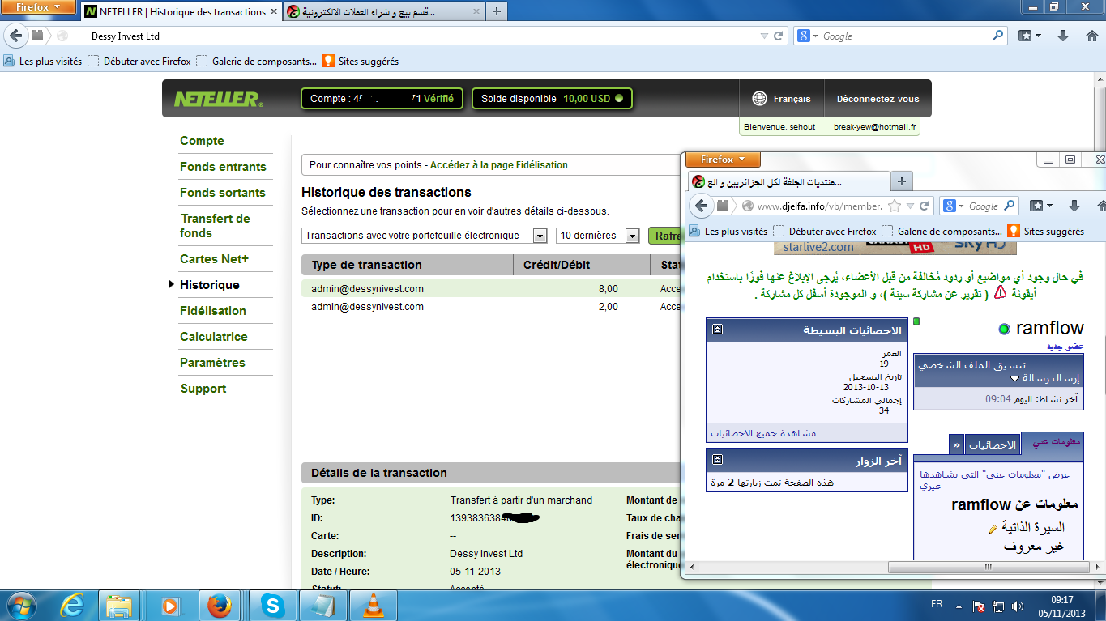Follow the Accédez à la page Fidélisation link
Screen dimensions: 1106x621
[x=498, y=164]
